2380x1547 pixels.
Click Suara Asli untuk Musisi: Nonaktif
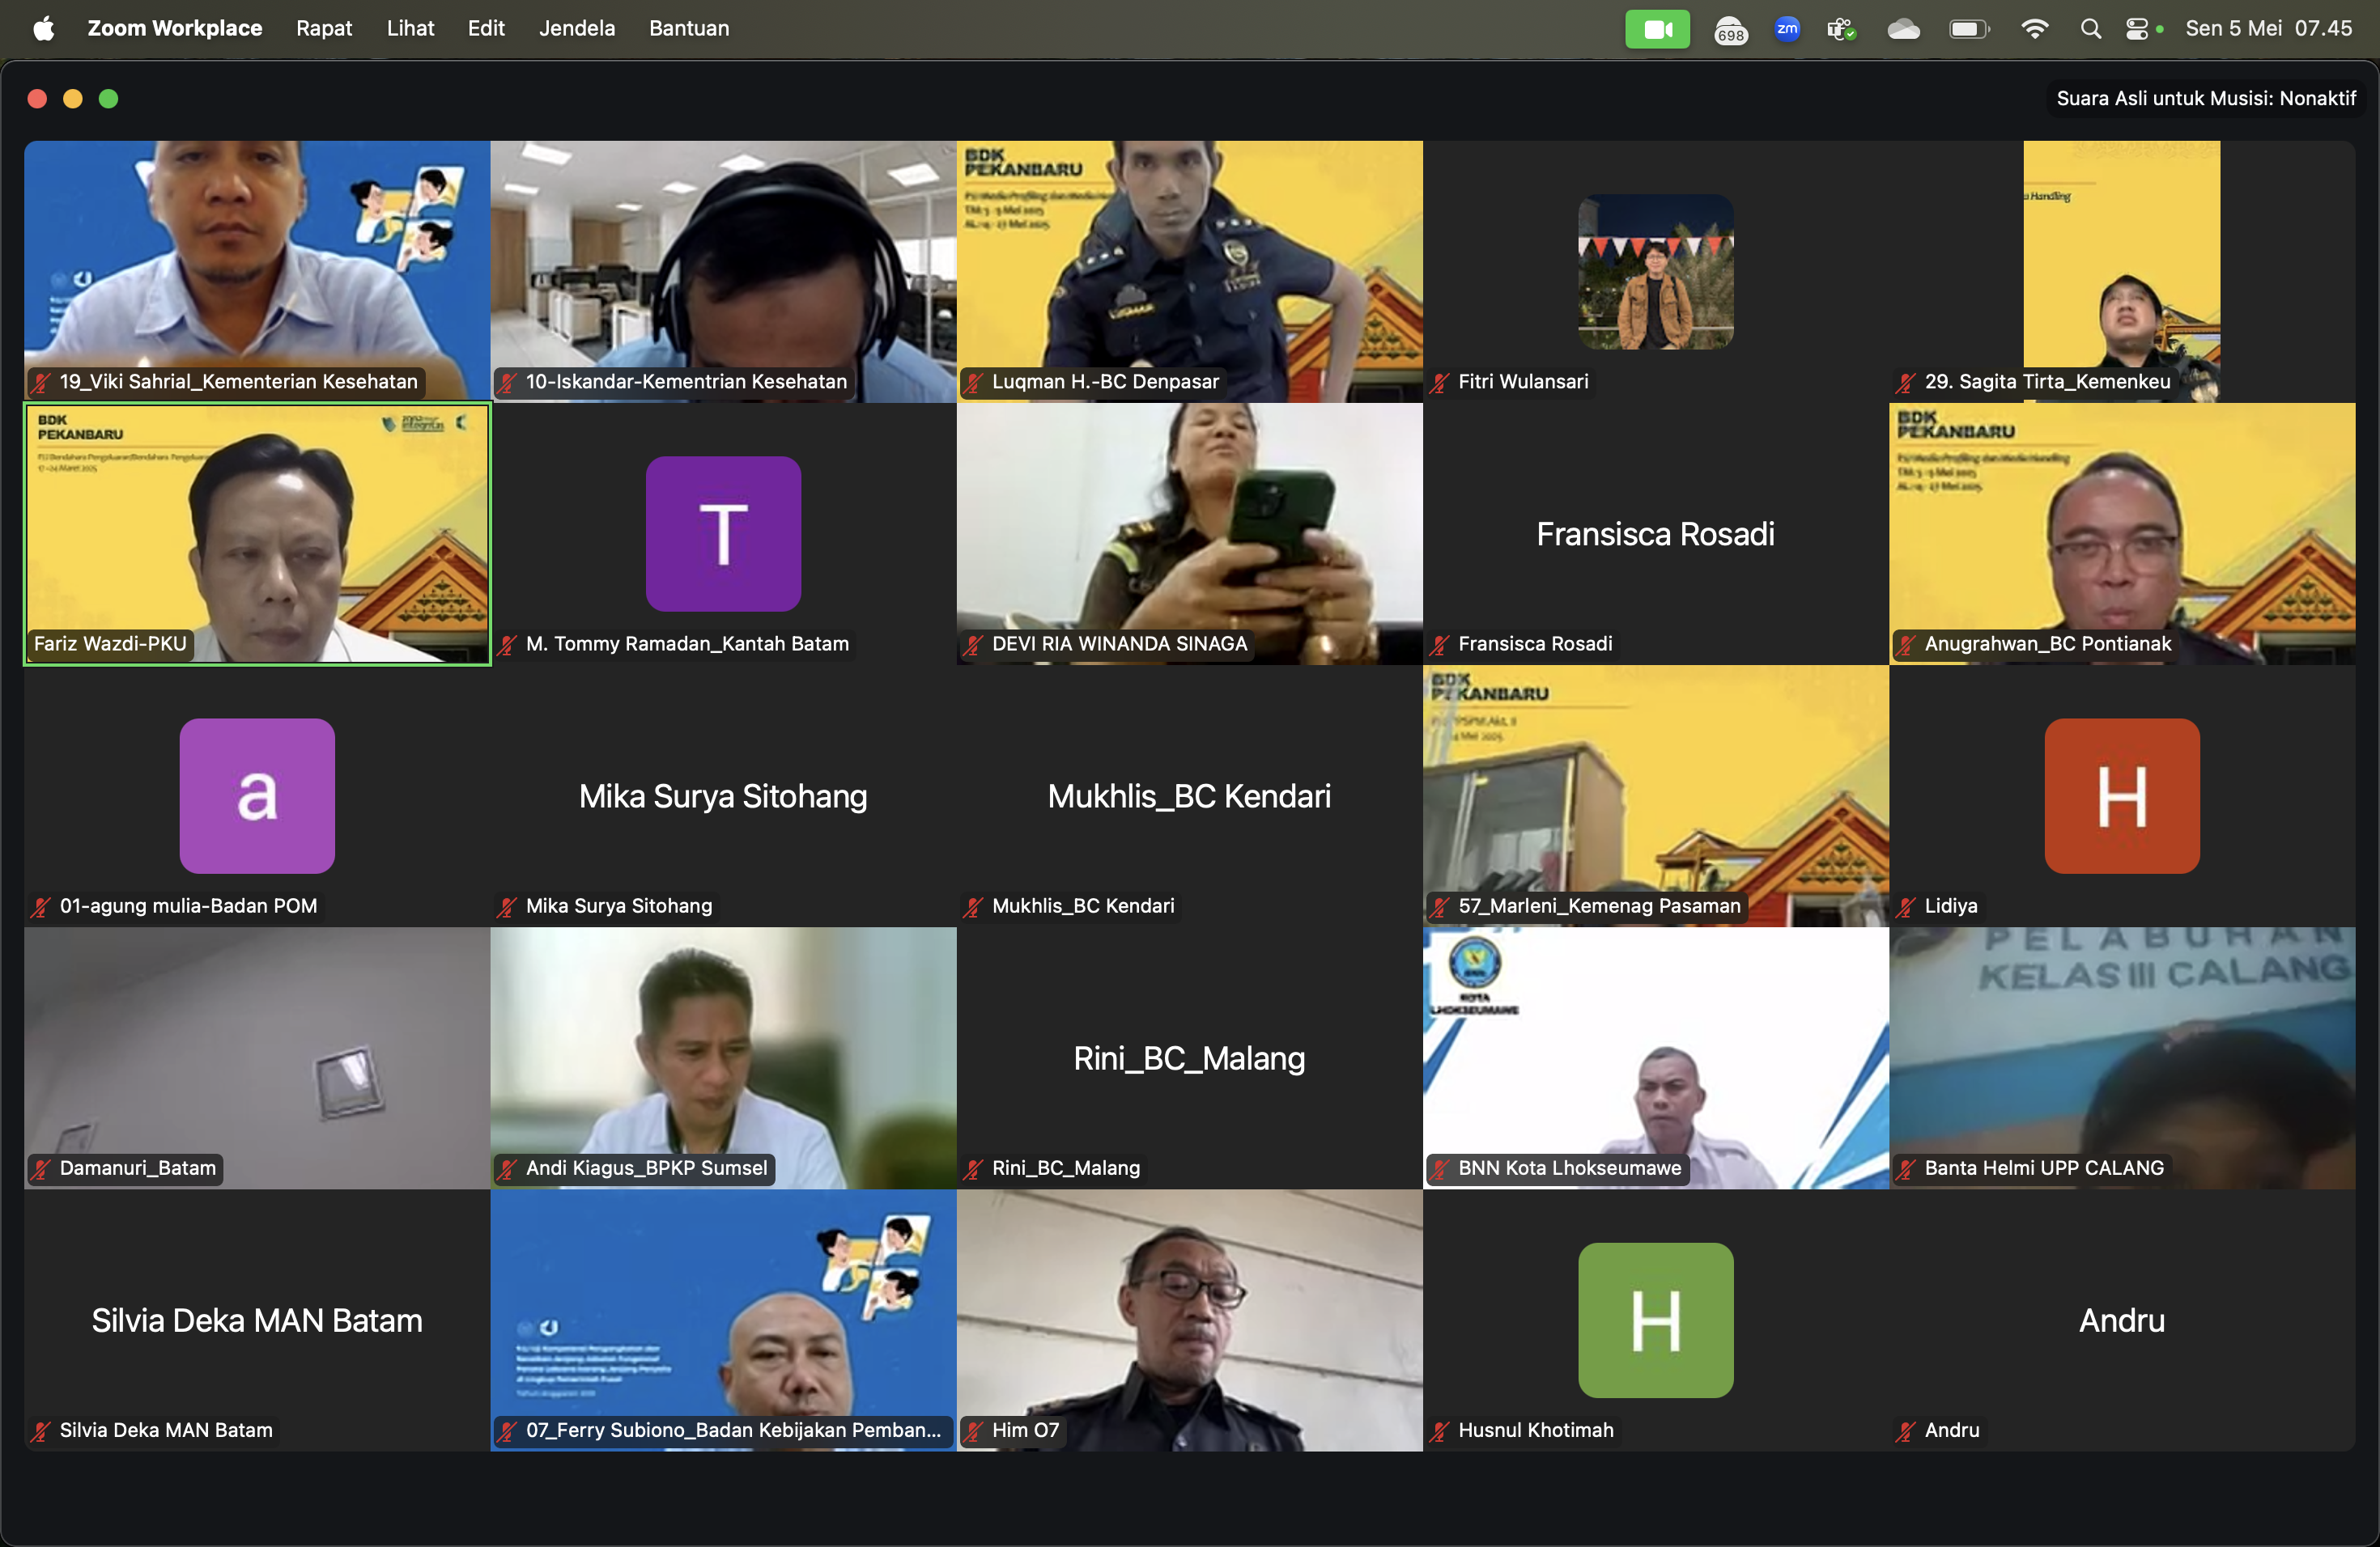(x=2206, y=98)
